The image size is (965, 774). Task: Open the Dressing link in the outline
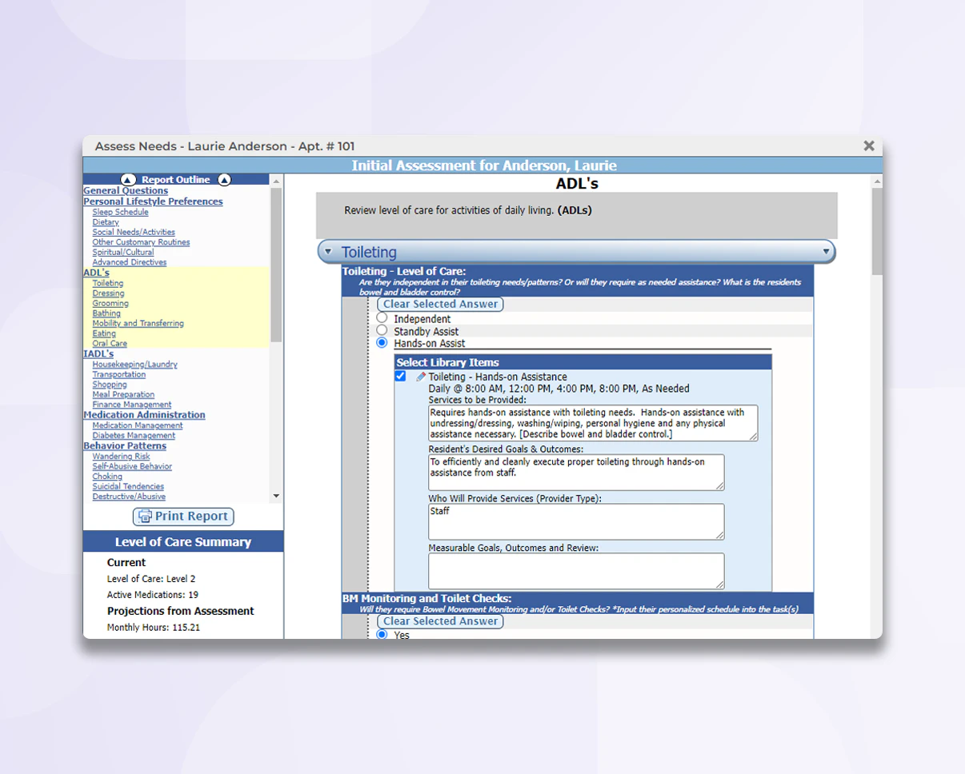tap(108, 293)
